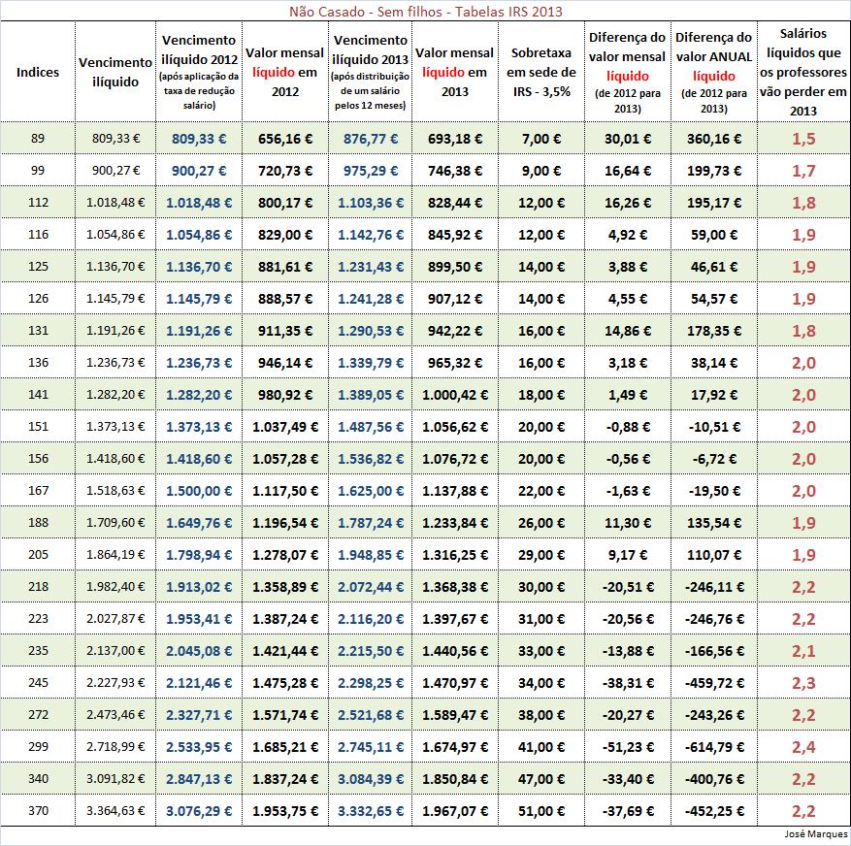Image resolution: width=851 pixels, height=846 pixels.
Task: Click the cell 1.000,42 €
Action: (x=455, y=395)
